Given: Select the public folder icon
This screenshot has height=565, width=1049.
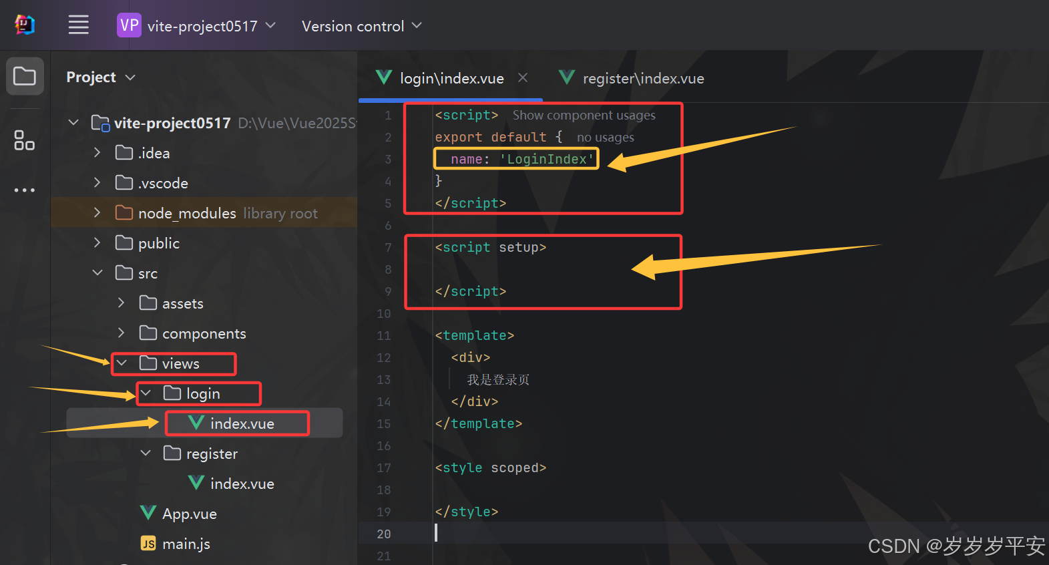Looking at the screenshot, I should [x=124, y=242].
